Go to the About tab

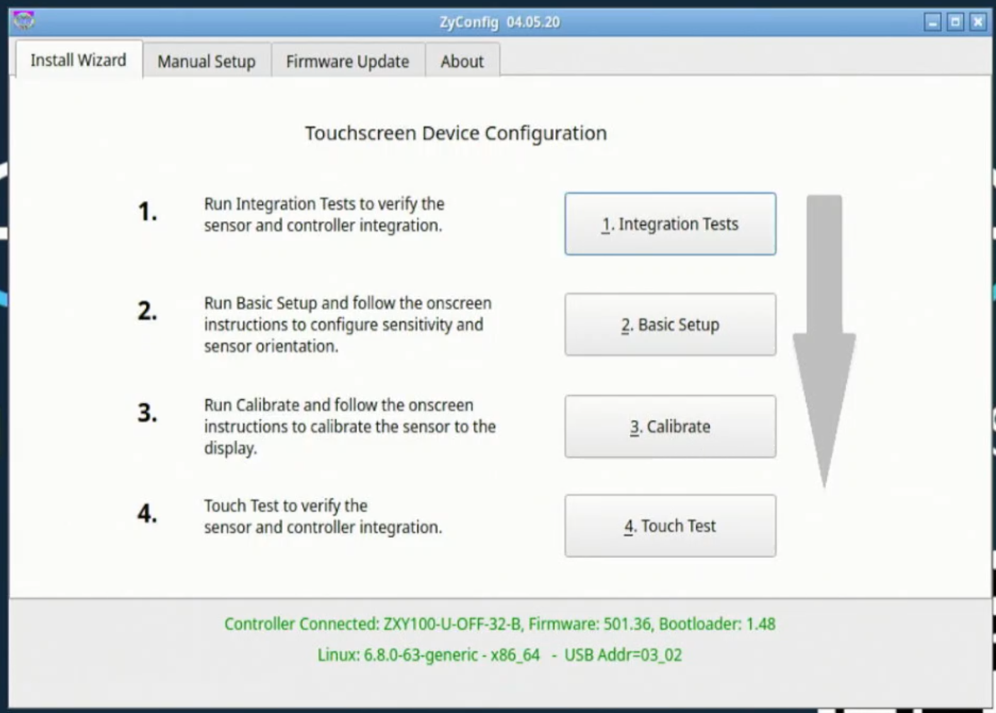pyautogui.click(x=462, y=61)
